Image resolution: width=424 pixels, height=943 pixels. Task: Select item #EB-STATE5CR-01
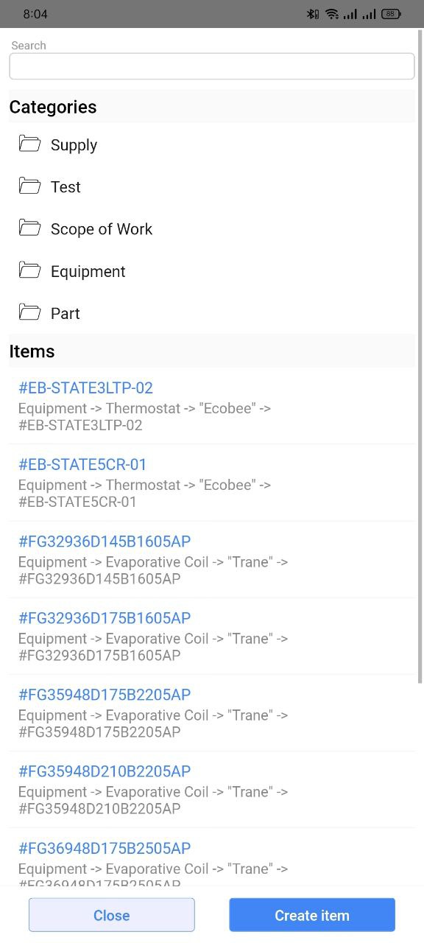point(212,483)
